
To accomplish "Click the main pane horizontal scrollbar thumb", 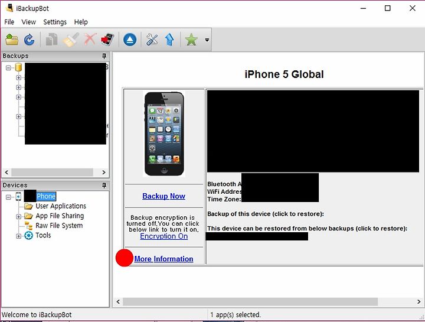I will (x=250, y=301).
